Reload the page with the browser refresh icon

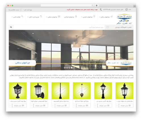(x=92, y=5)
